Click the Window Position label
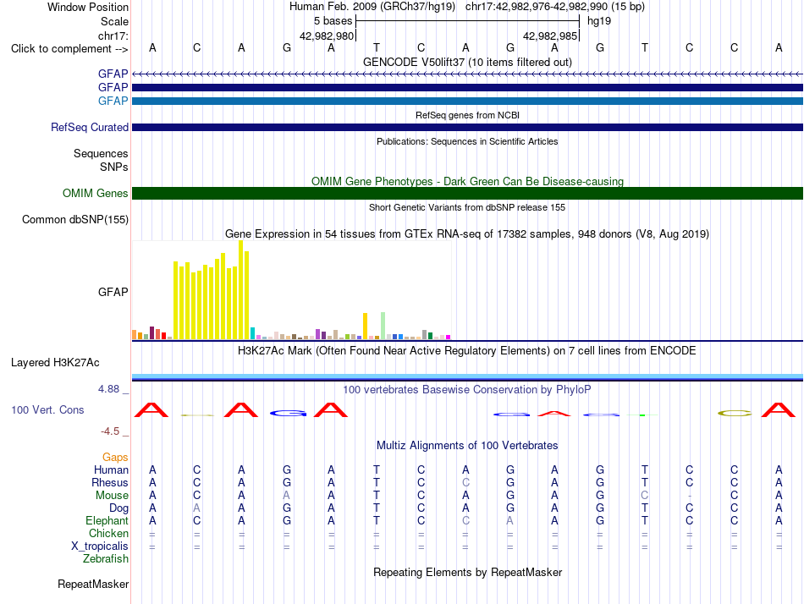Screen dimensions: 804x604 tap(88, 7)
